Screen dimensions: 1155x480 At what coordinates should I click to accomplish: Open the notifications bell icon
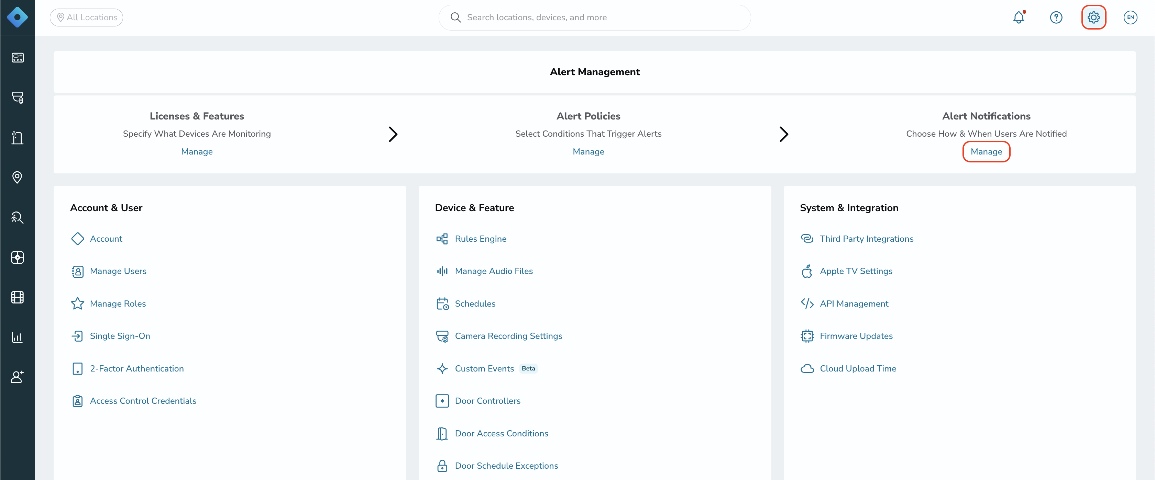[1019, 18]
